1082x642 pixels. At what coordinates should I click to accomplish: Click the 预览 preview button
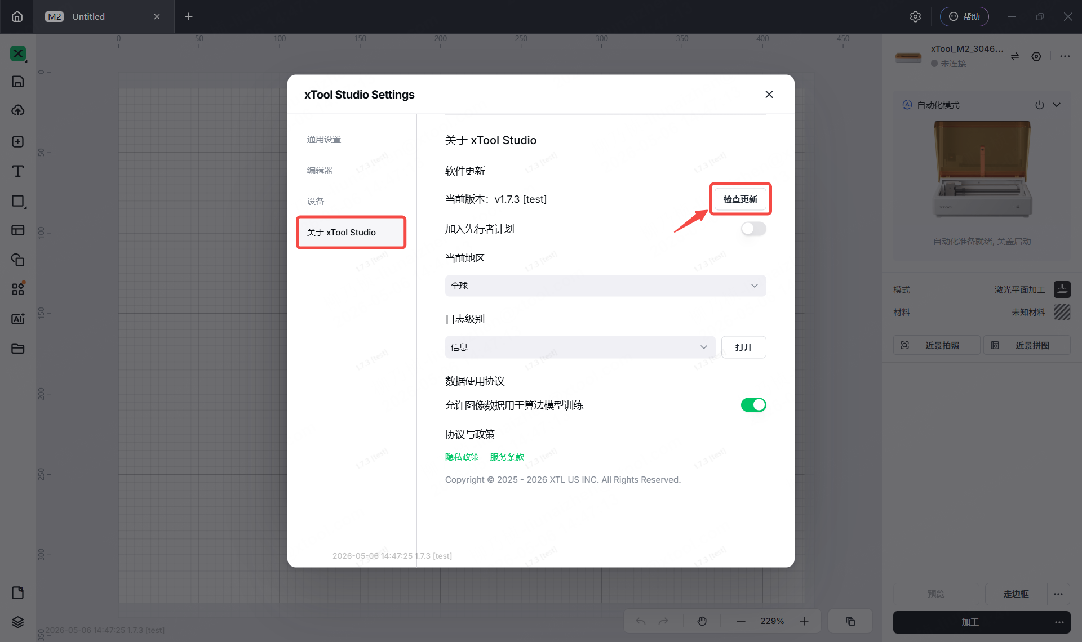point(936,594)
